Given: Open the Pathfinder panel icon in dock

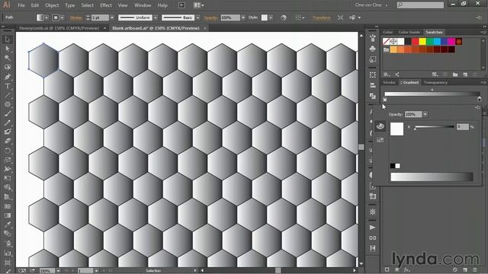Looking at the screenshot, I should [373, 96].
